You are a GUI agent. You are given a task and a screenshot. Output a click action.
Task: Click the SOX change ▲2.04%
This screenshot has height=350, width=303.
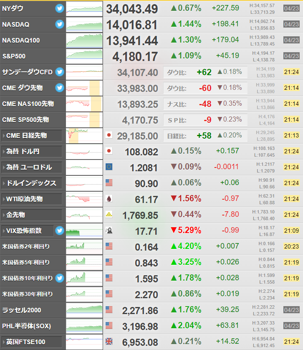[186, 325]
